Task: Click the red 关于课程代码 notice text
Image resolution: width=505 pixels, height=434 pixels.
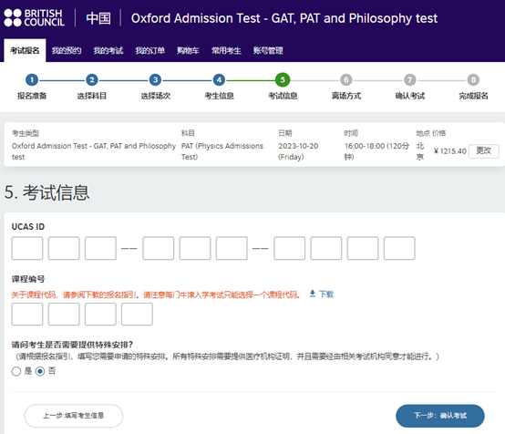Action: click(x=156, y=294)
